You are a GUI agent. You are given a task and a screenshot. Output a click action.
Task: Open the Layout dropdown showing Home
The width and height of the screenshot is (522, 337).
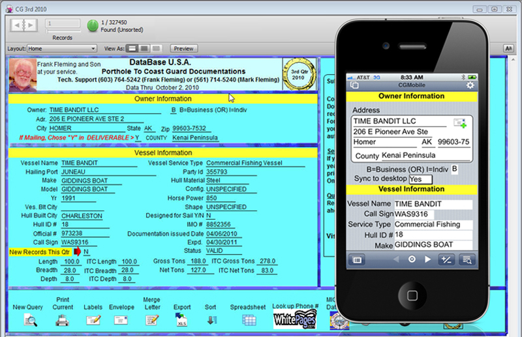click(x=62, y=49)
